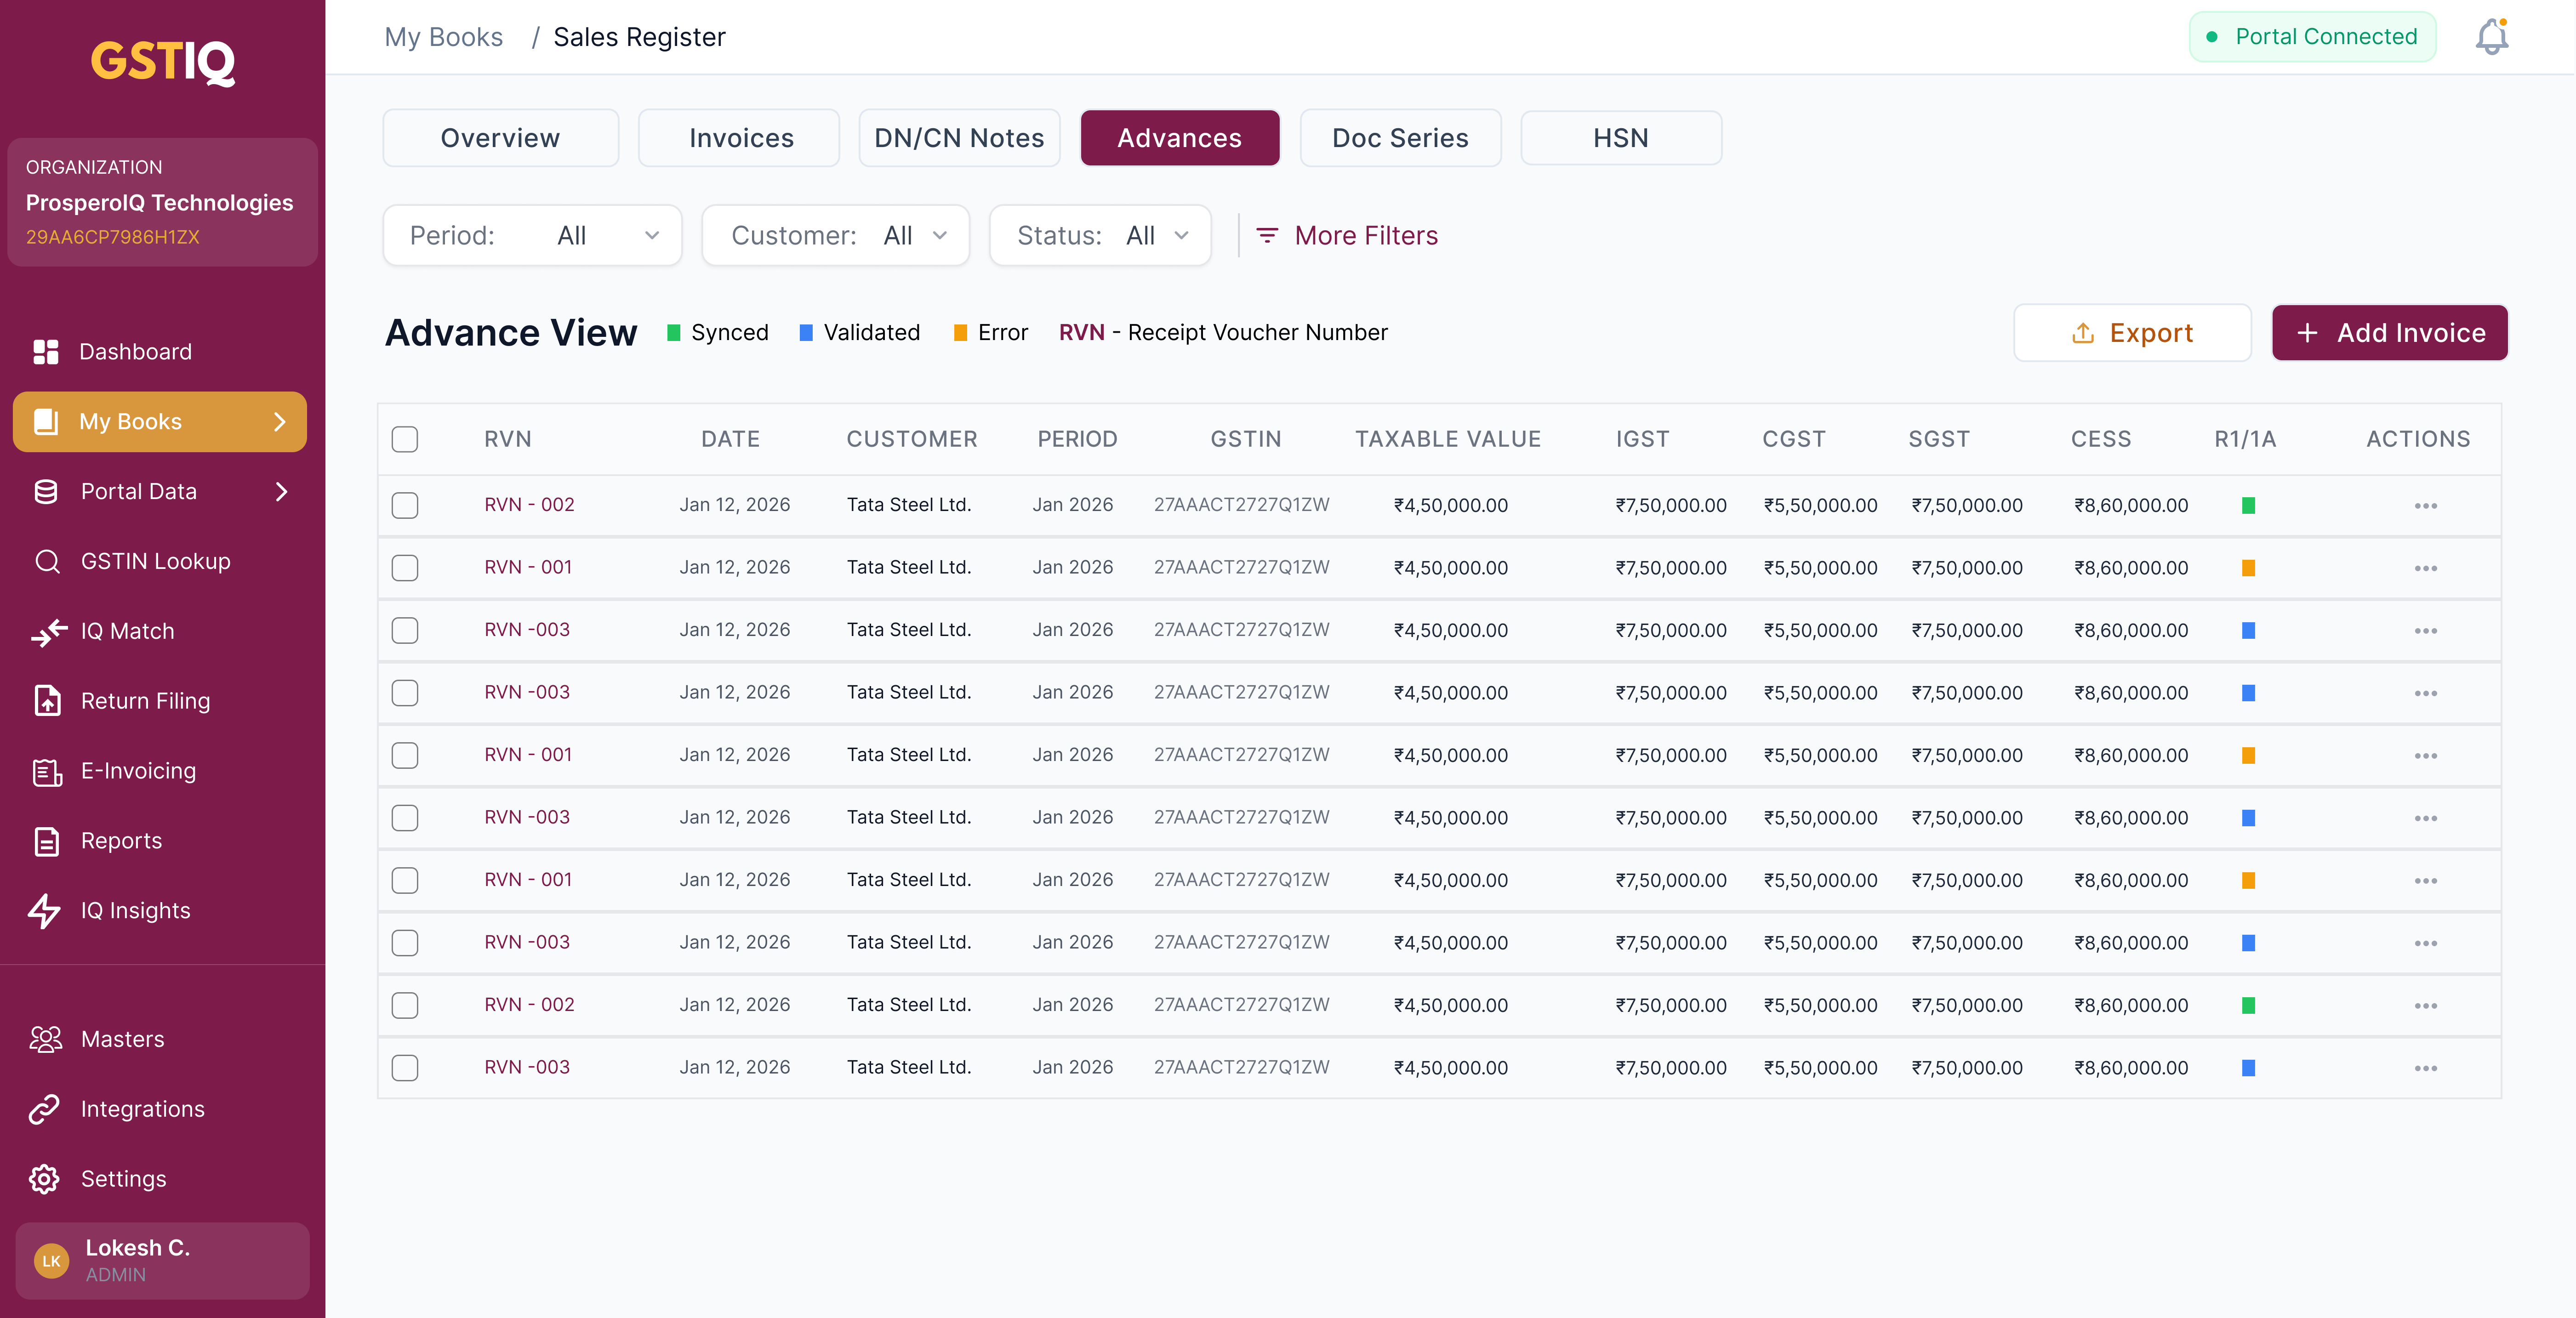This screenshot has height=1318, width=2576.
Task: Open actions menu for first RVN - 001 row
Action: [2425, 568]
